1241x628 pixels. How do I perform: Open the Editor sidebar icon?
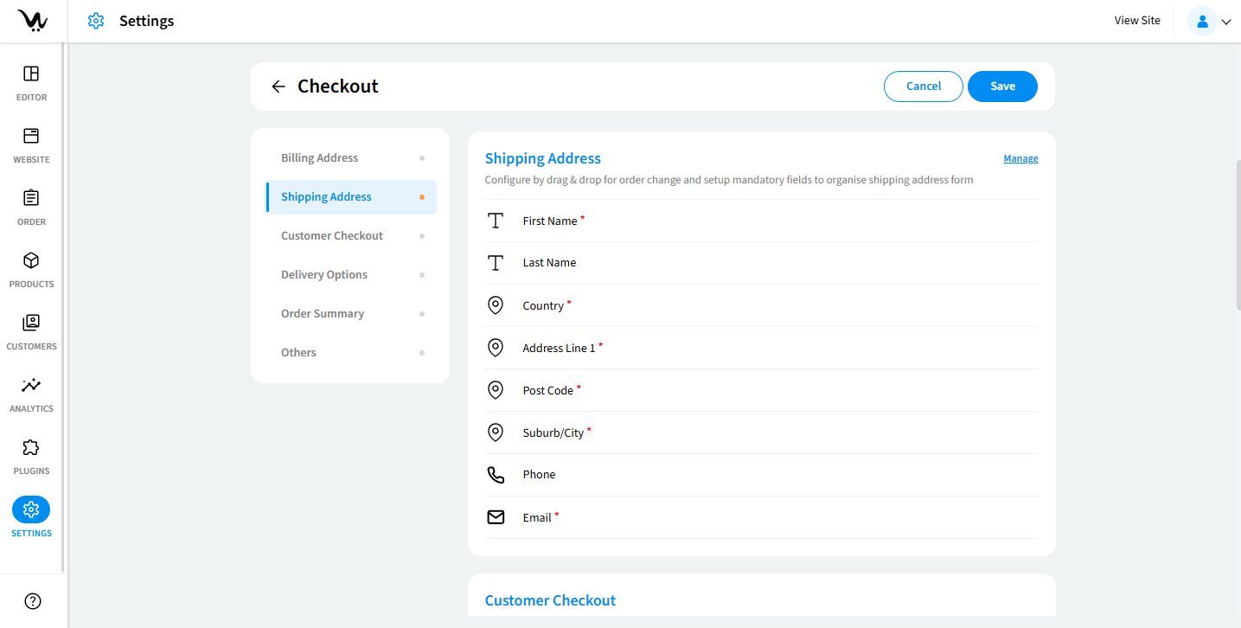(x=31, y=74)
